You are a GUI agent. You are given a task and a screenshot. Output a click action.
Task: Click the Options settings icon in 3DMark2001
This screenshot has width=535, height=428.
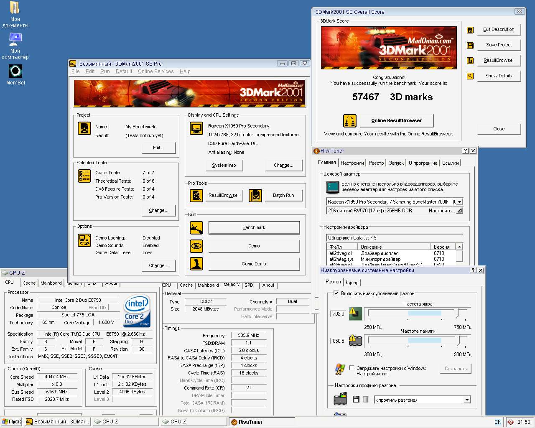click(84, 240)
